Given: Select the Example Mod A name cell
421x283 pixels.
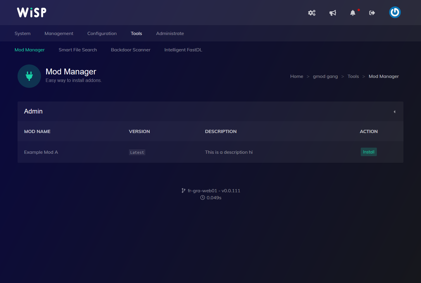Looking at the screenshot, I should point(41,152).
